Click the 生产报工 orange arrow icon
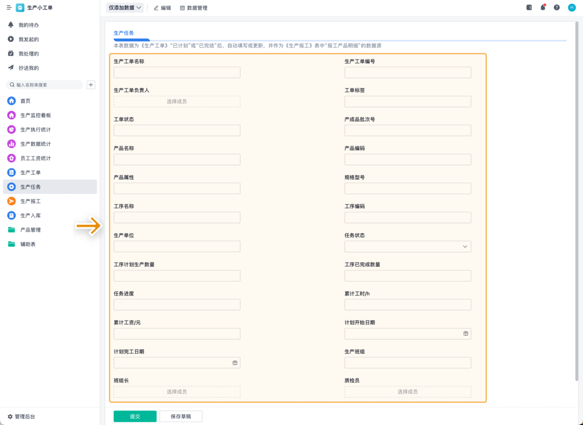583x425 pixels. (12, 201)
